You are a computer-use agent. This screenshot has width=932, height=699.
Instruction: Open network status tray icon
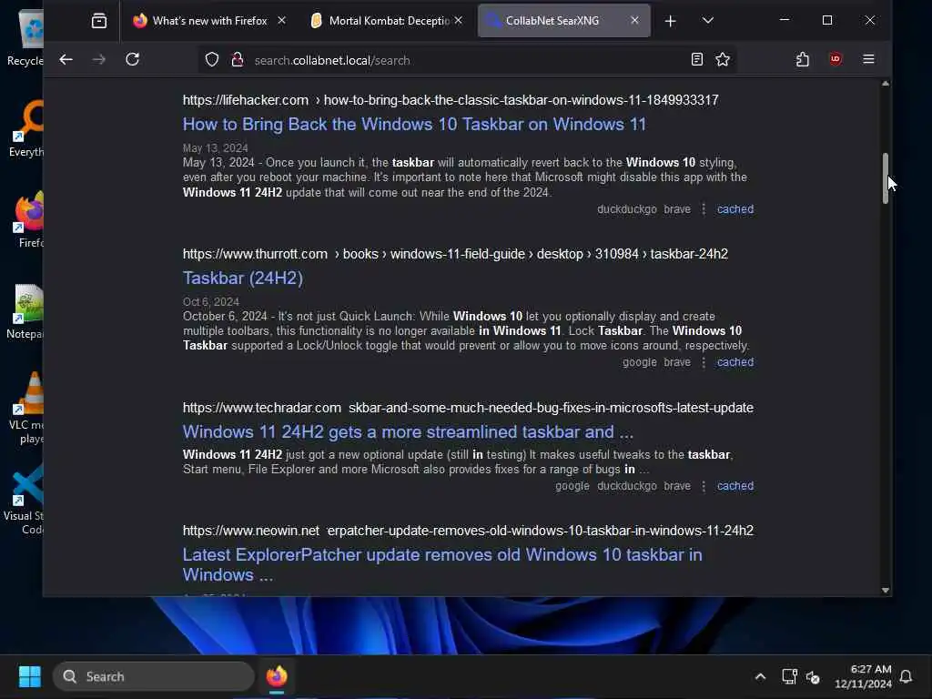789,676
